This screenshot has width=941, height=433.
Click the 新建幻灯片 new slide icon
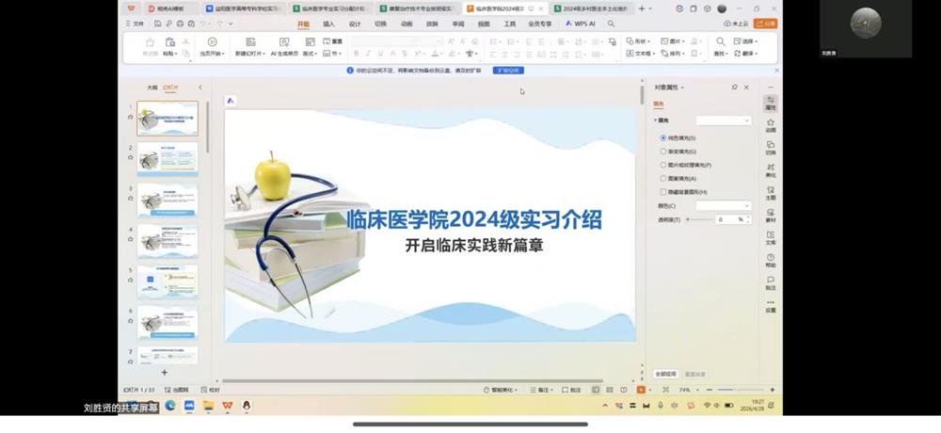click(x=250, y=41)
